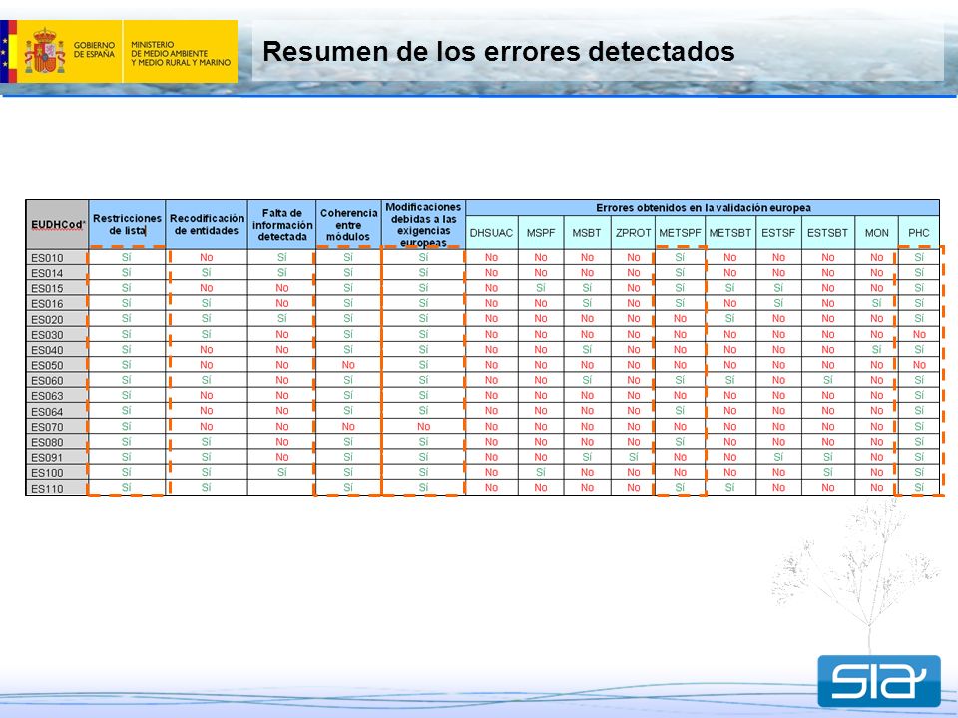Click the ESTSBT column header
Viewport: 958px width, 718px height.
coord(828,232)
